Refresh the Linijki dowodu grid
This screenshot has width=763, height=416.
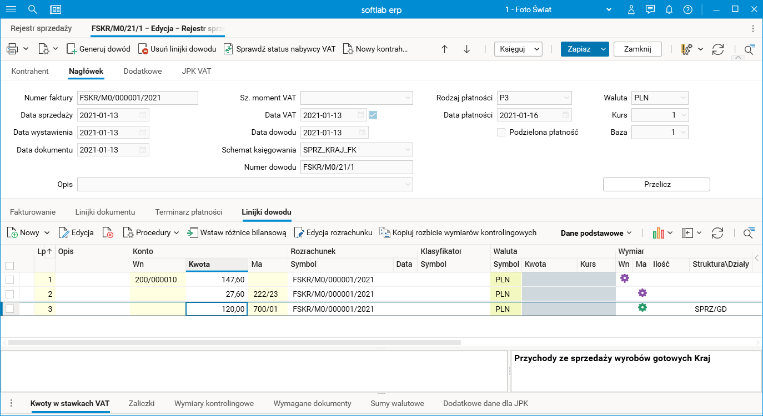(x=717, y=233)
